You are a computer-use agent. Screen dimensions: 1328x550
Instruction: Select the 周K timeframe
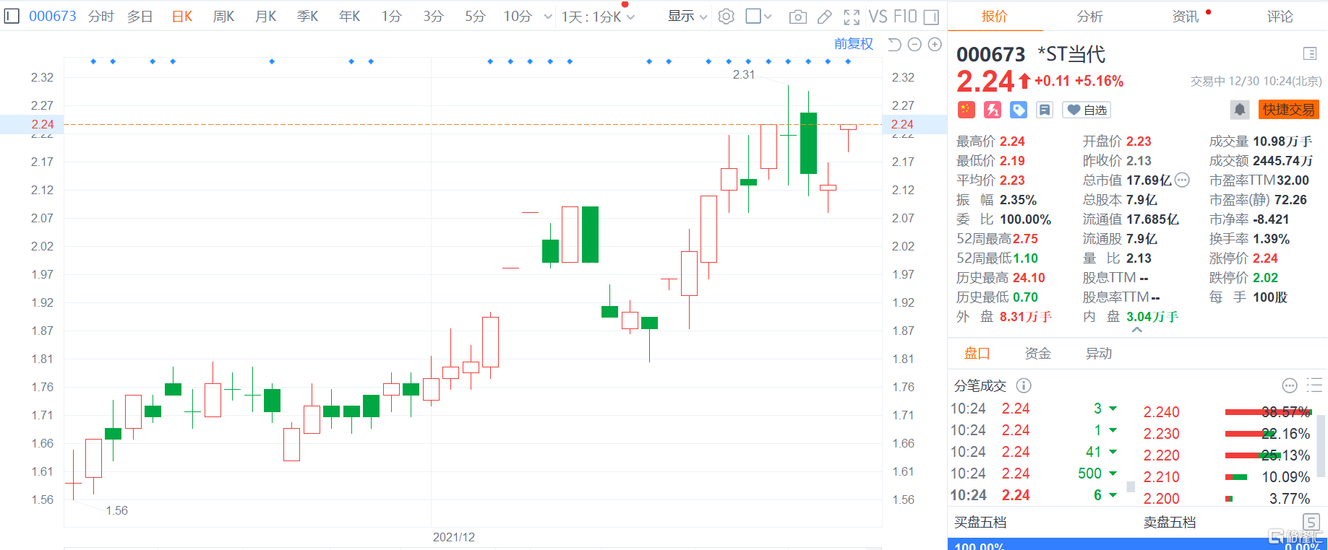(x=223, y=16)
